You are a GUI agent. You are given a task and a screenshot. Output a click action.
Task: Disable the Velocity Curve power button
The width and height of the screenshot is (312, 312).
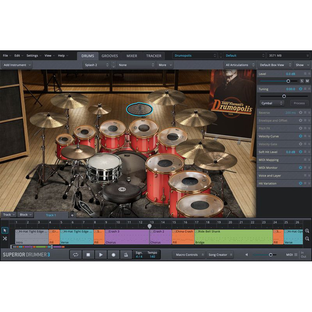coord(300,136)
